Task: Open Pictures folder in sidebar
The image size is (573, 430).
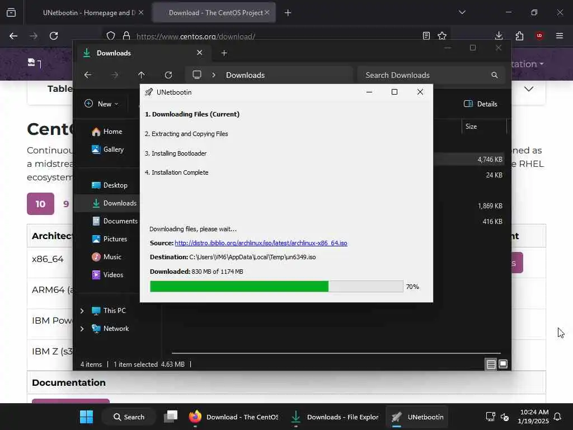Action: [x=109, y=239]
